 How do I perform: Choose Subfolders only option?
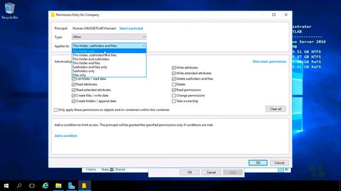click(109, 71)
